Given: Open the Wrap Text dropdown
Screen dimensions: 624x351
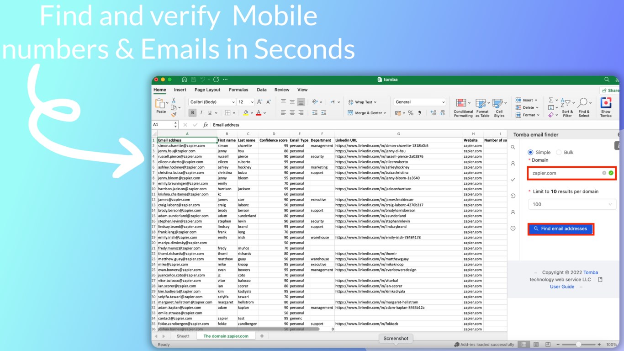Looking at the screenshot, I should pyautogui.click(x=363, y=102).
